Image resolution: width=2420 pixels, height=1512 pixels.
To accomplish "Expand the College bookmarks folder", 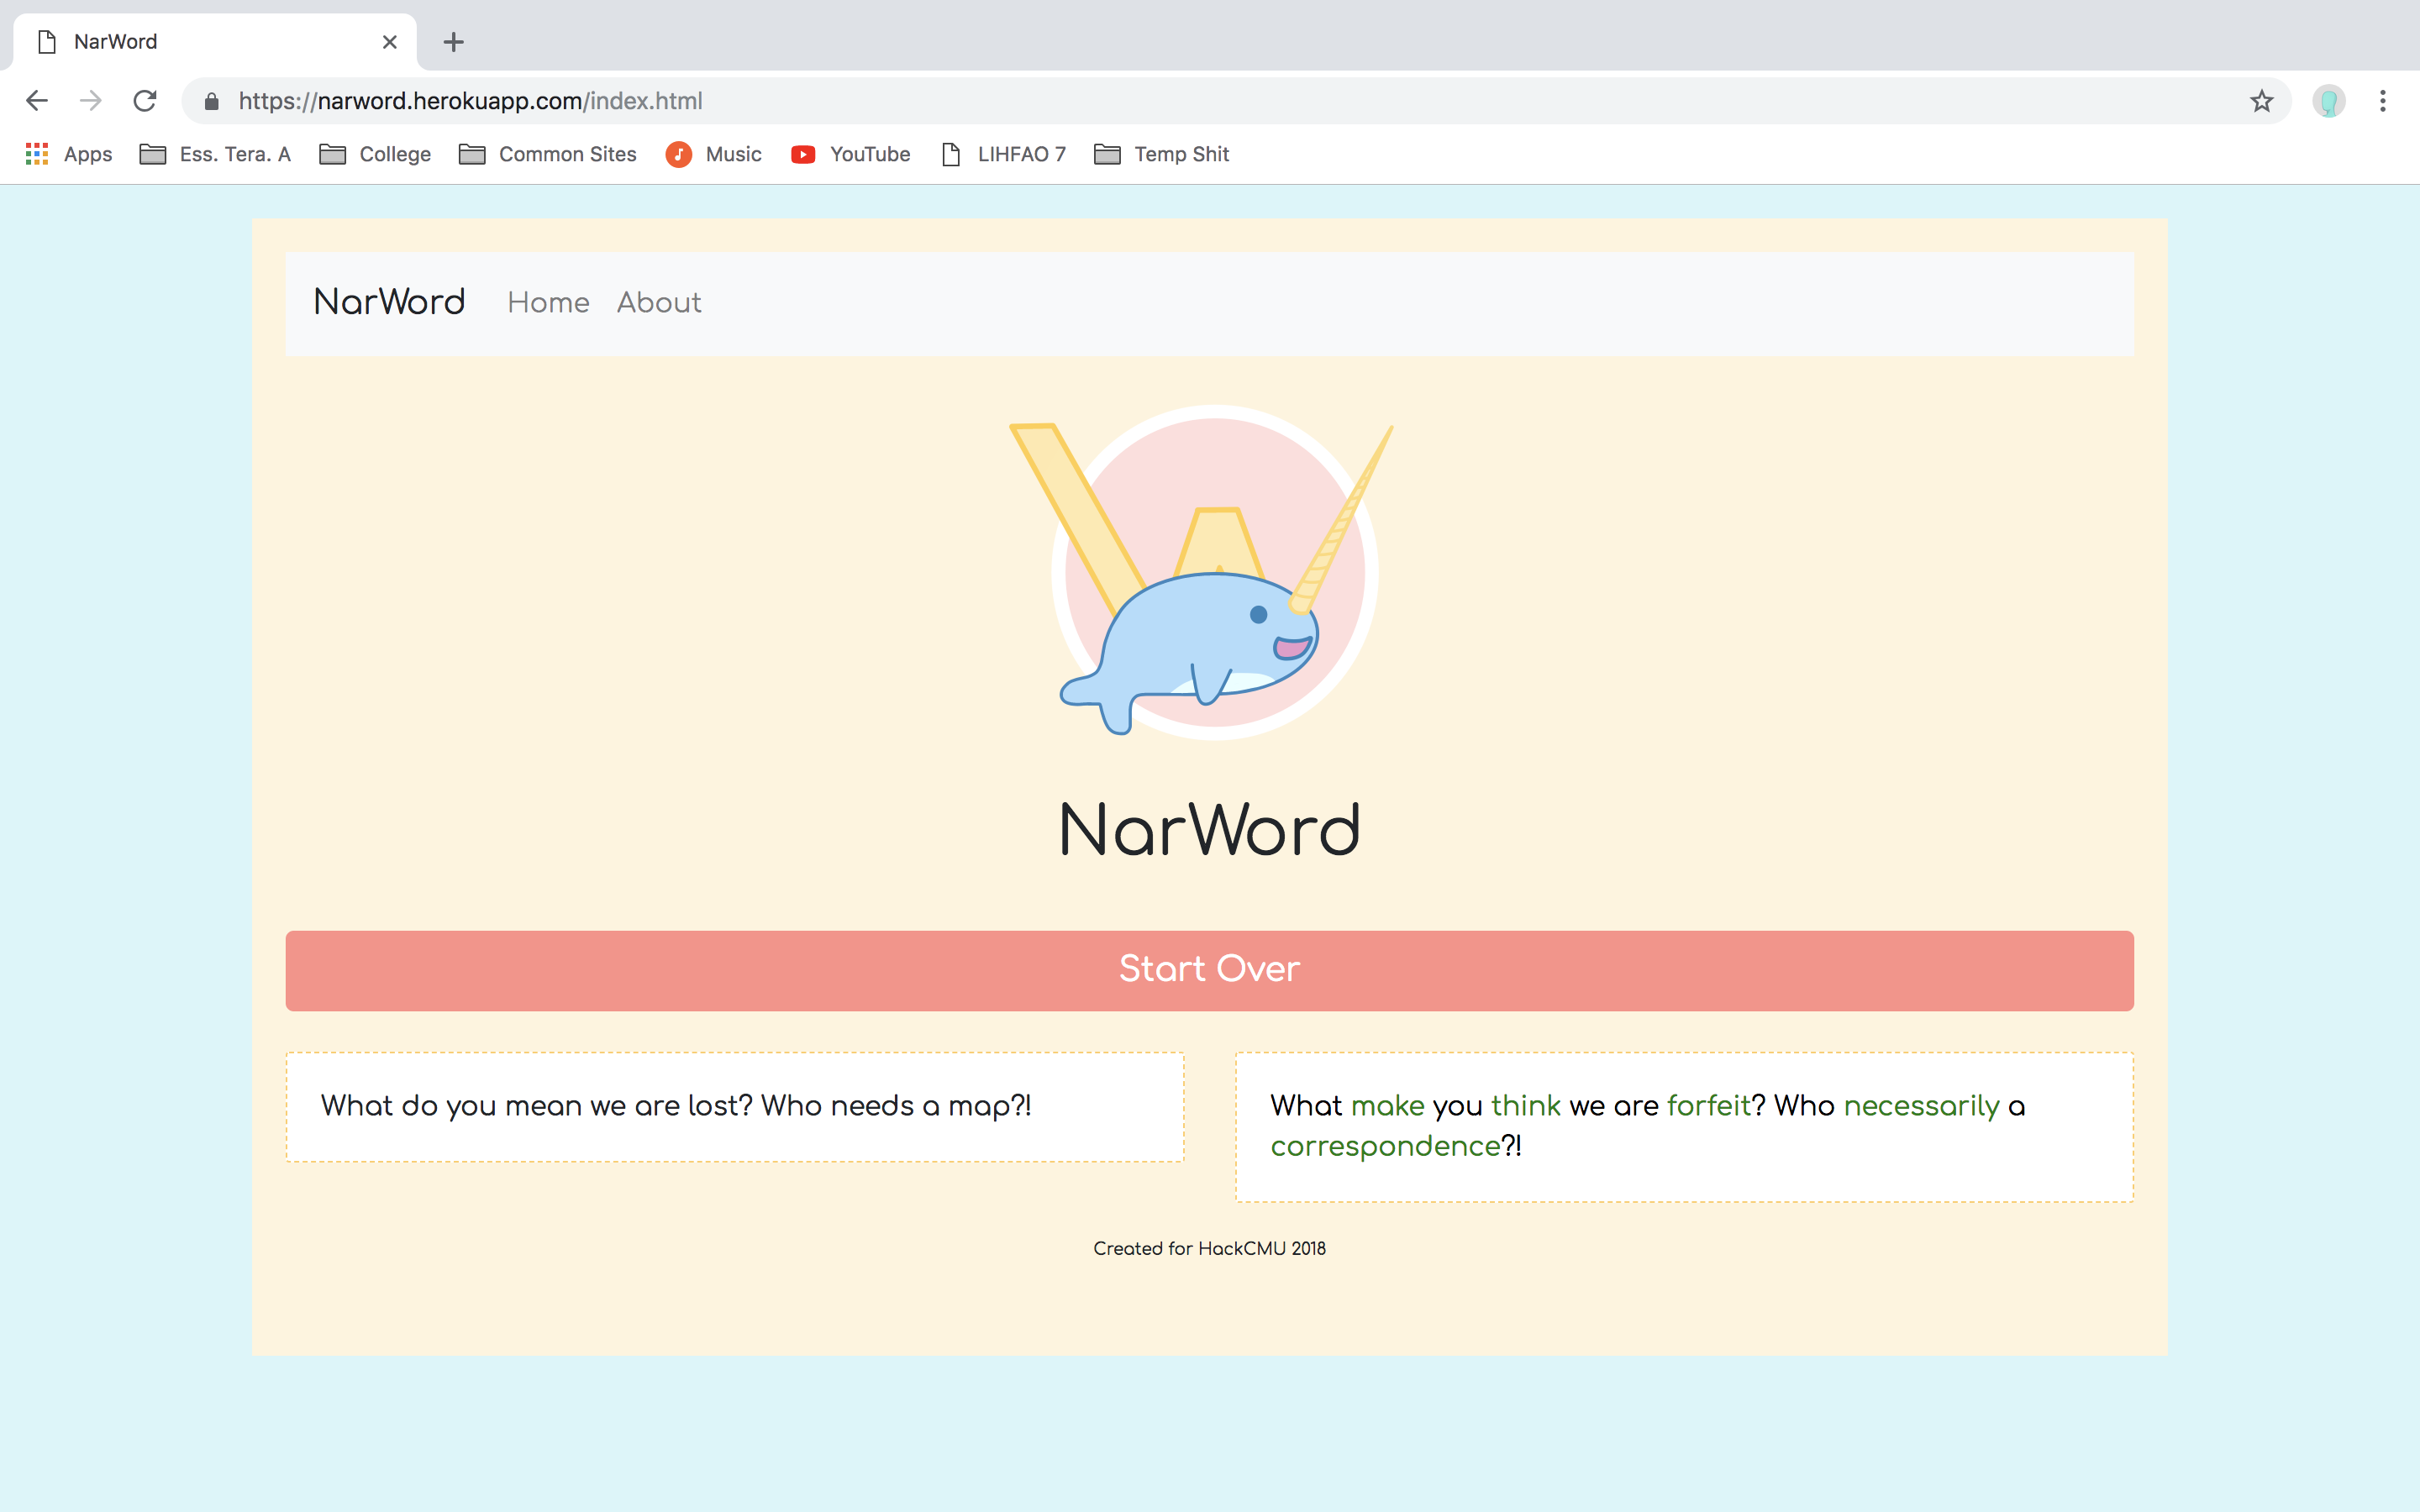I will [x=375, y=154].
